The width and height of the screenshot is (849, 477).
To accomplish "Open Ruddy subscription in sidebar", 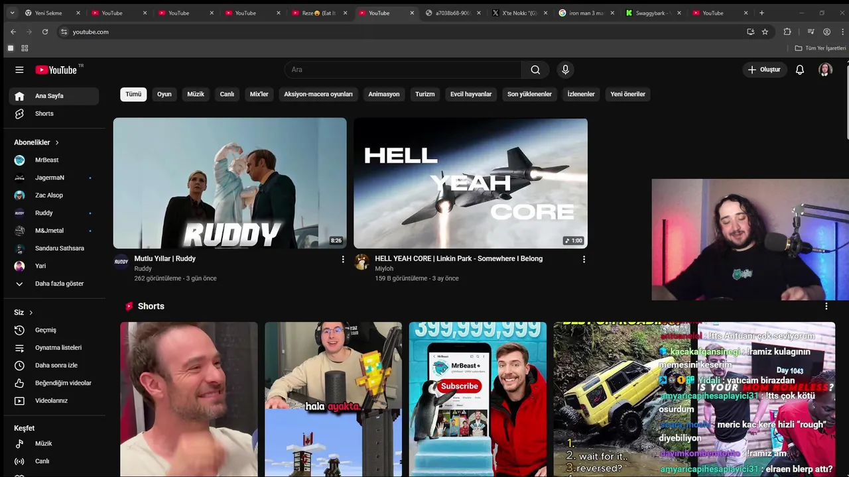I will [x=54, y=213].
